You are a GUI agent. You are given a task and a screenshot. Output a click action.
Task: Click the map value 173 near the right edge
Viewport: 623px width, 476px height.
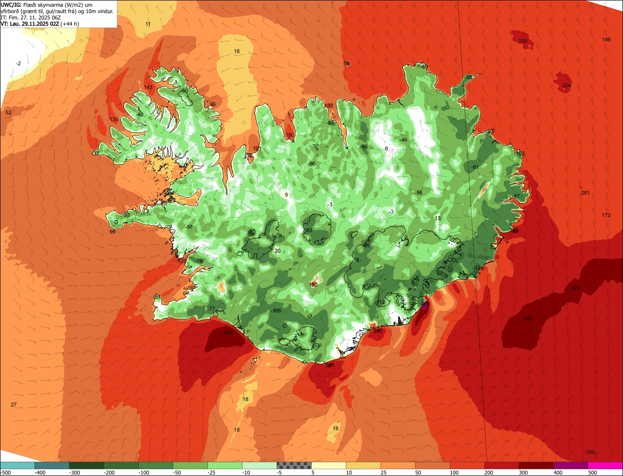point(606,215)
